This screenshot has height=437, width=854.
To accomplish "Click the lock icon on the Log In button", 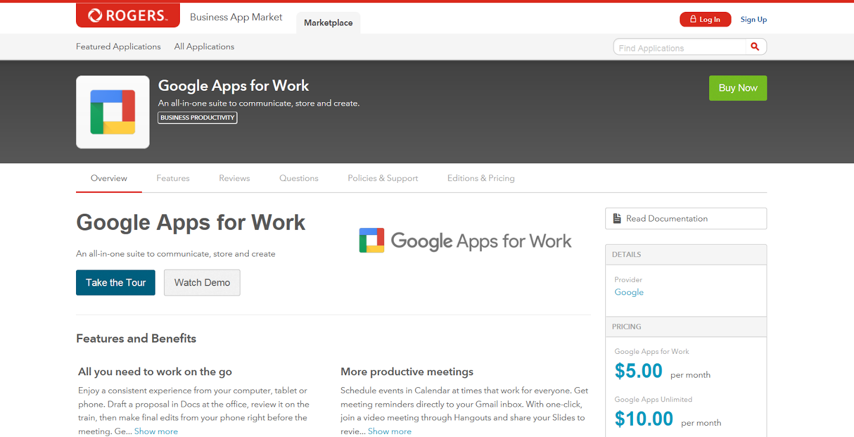I will click(x=693, y=19).
